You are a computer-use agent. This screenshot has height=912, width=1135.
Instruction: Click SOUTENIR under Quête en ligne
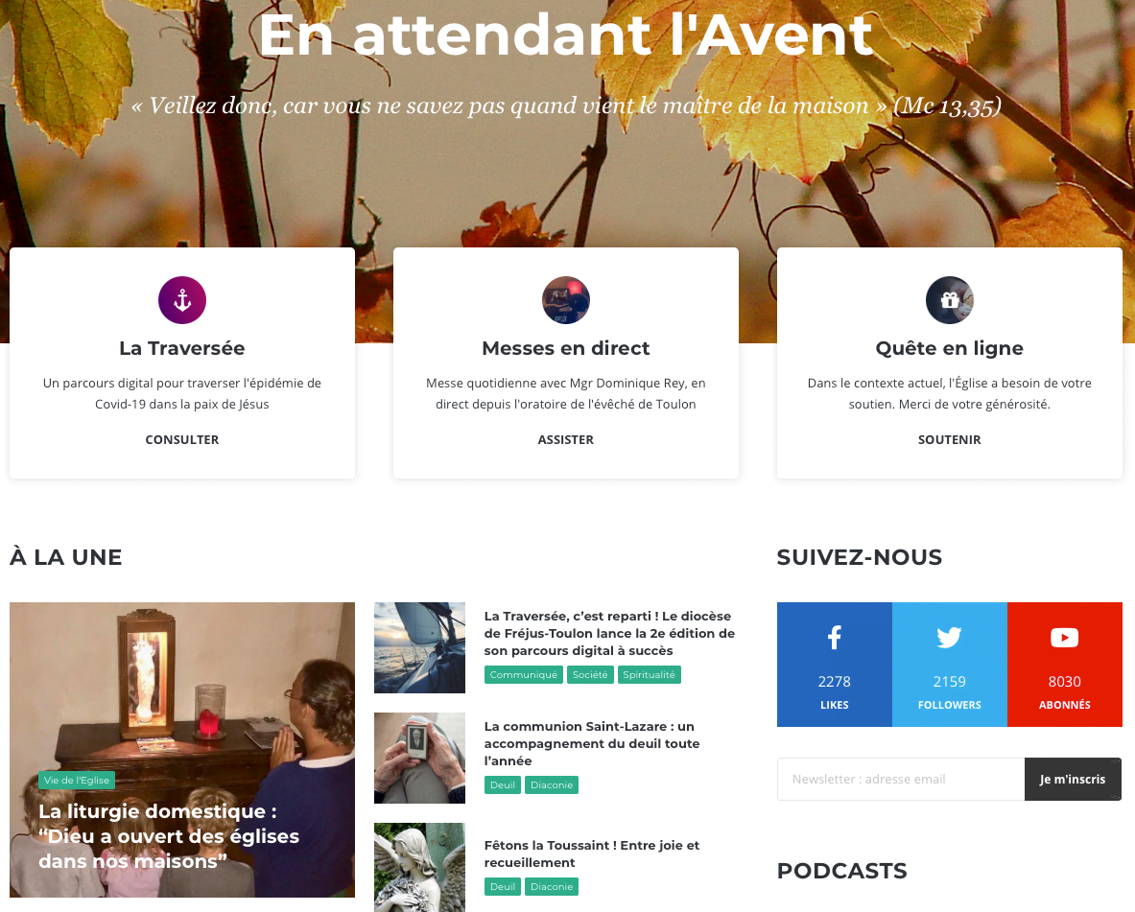[x=949, y=439]
